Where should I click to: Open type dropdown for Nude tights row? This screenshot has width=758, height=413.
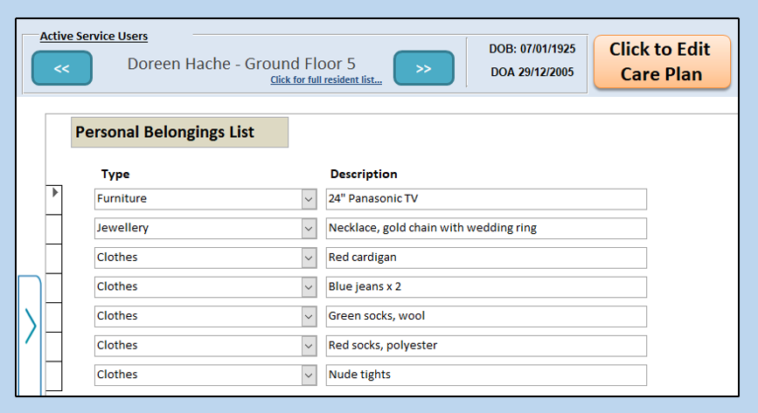click(309, 375)
